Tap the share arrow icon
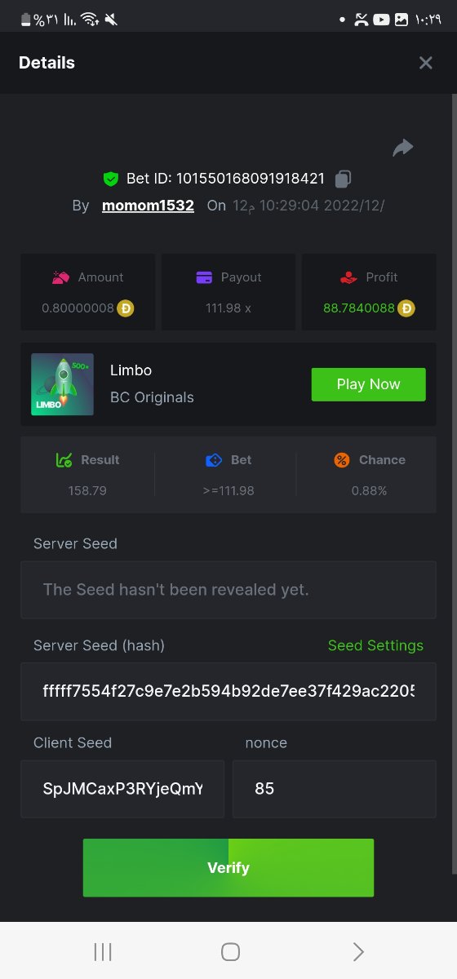 [403, 148]
